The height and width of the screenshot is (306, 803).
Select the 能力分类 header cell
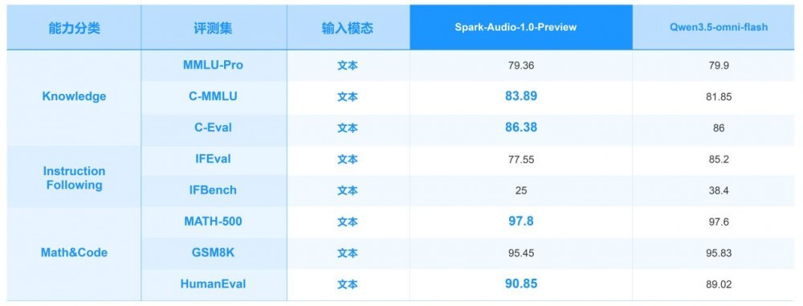coord(74,28)
